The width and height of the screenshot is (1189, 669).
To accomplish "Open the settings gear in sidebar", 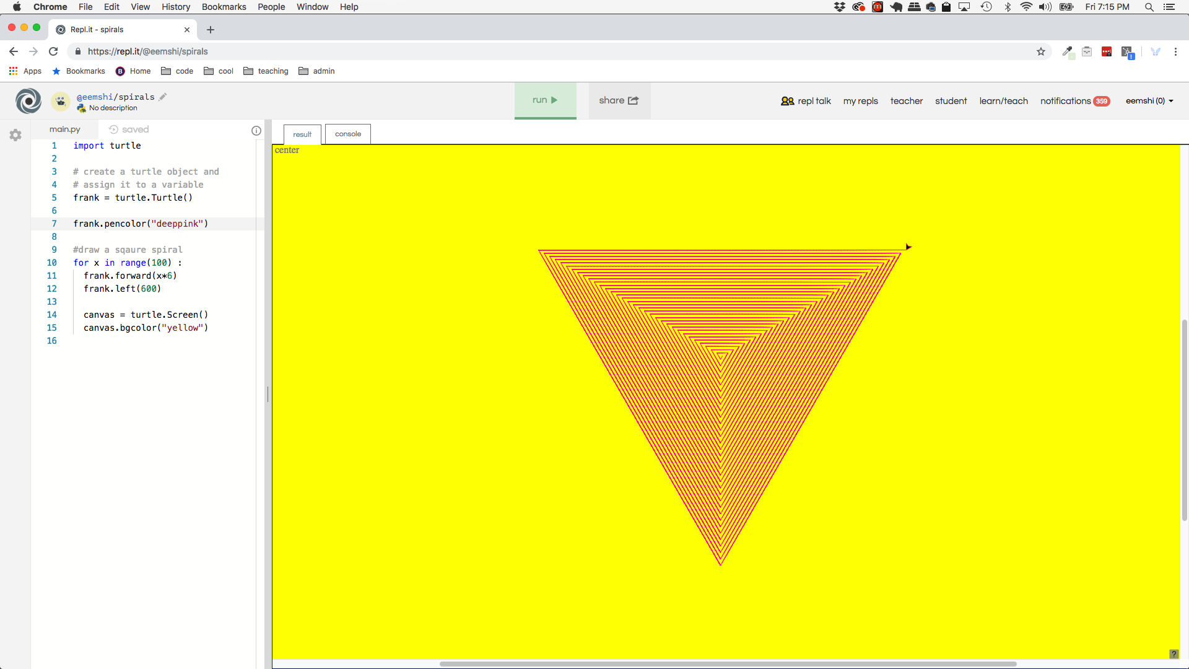I will pyautogui.click(x=15, y=135).
